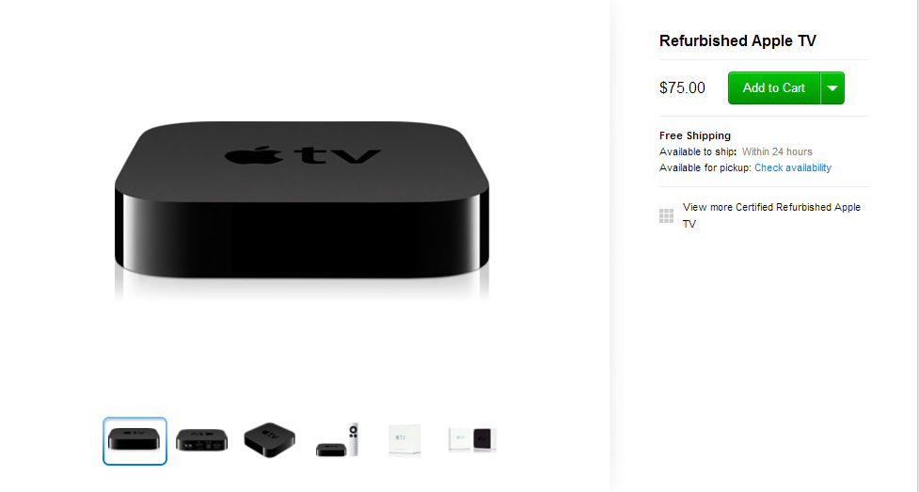
Task: Show the rear ports view thumbnail
Action: (x=201, y=440)
